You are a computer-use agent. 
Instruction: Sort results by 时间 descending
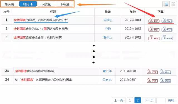click(28, 4)
